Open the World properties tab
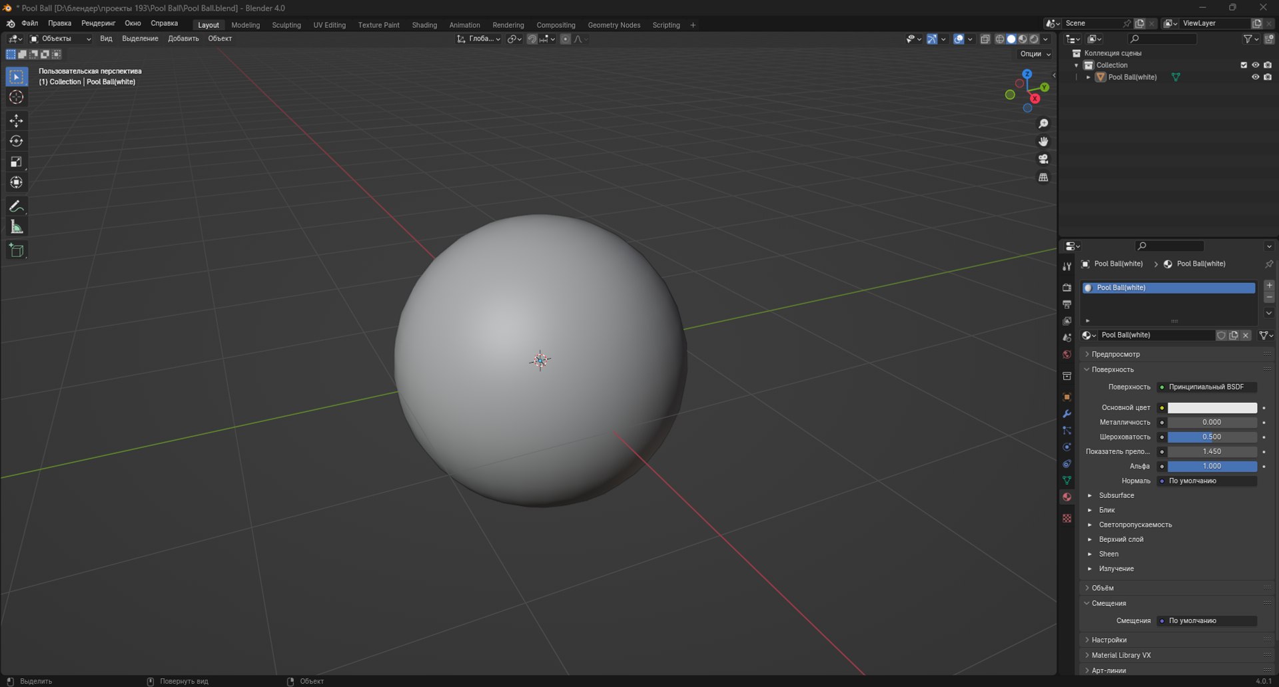1279x687 pixels. point(1066,354)
